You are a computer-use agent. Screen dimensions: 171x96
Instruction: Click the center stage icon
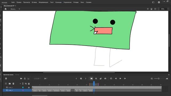(x=148, y=9)
